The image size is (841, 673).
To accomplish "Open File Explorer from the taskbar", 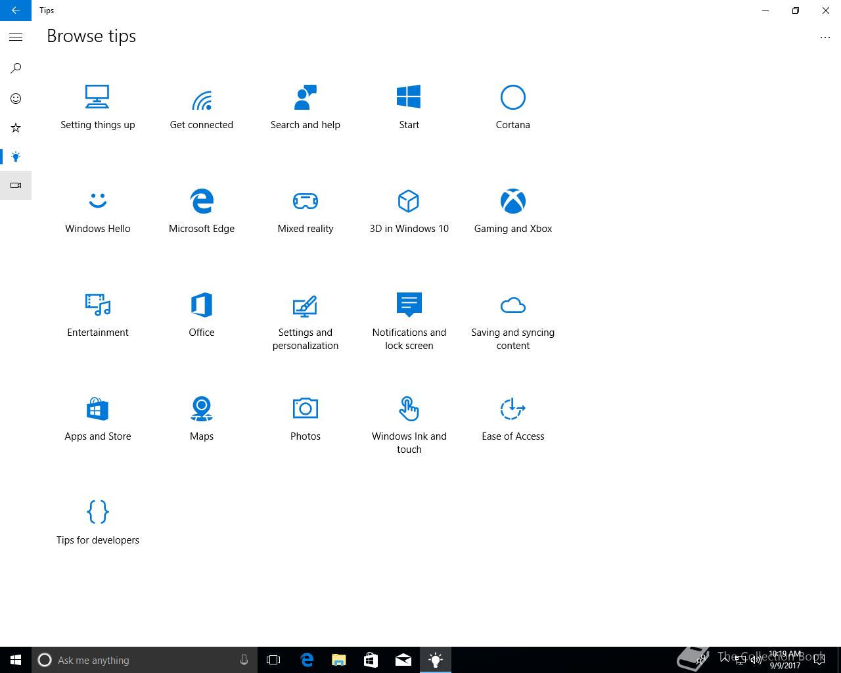I will pos(339,660).
